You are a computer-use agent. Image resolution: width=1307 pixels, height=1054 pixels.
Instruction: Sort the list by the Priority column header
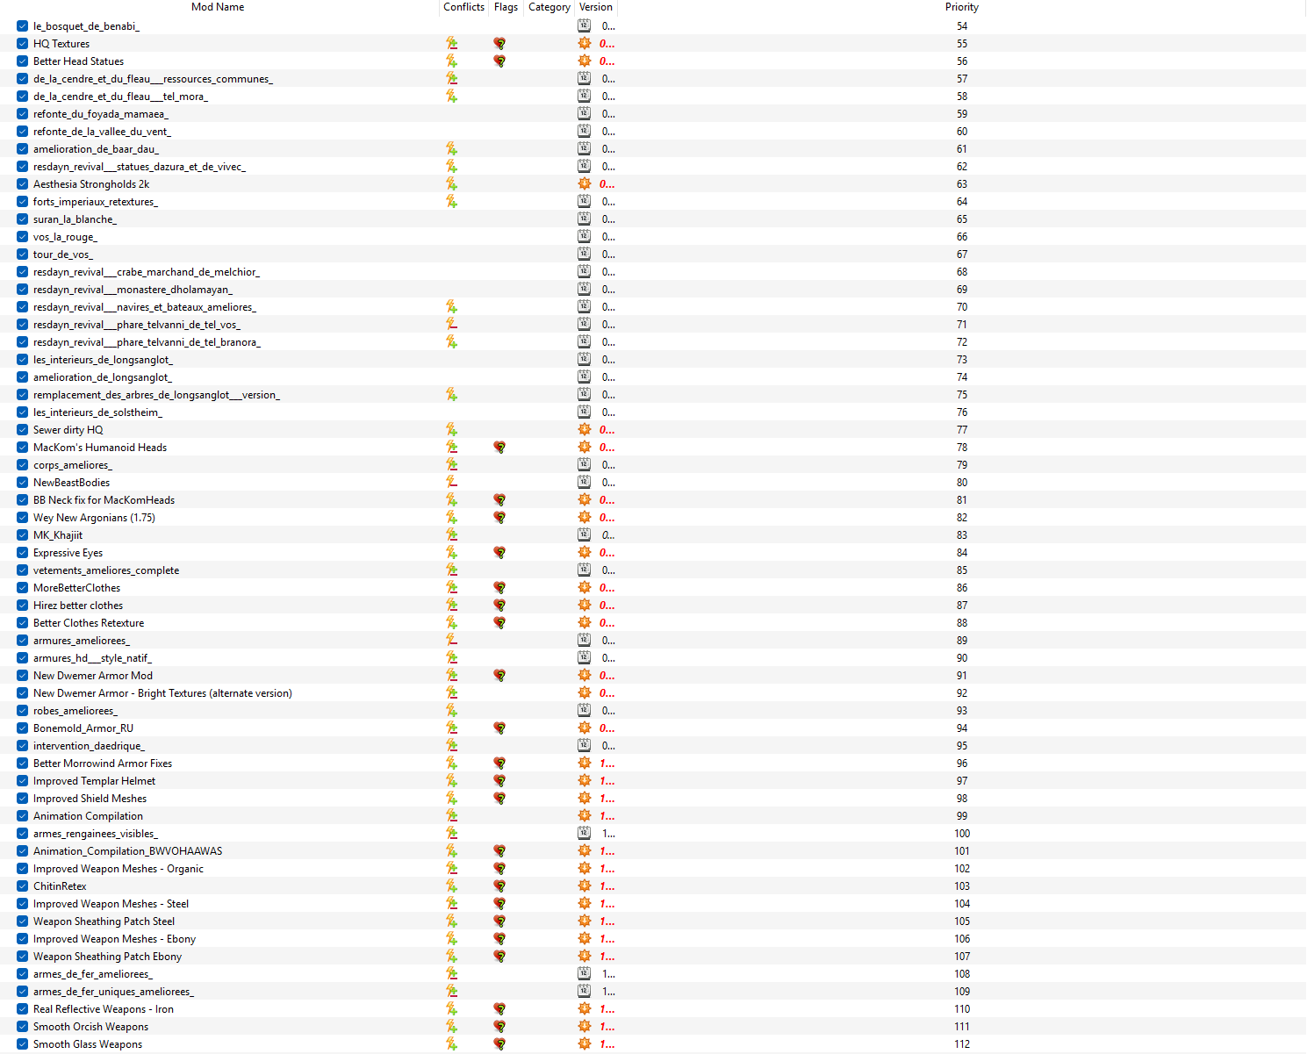point(961,7)
